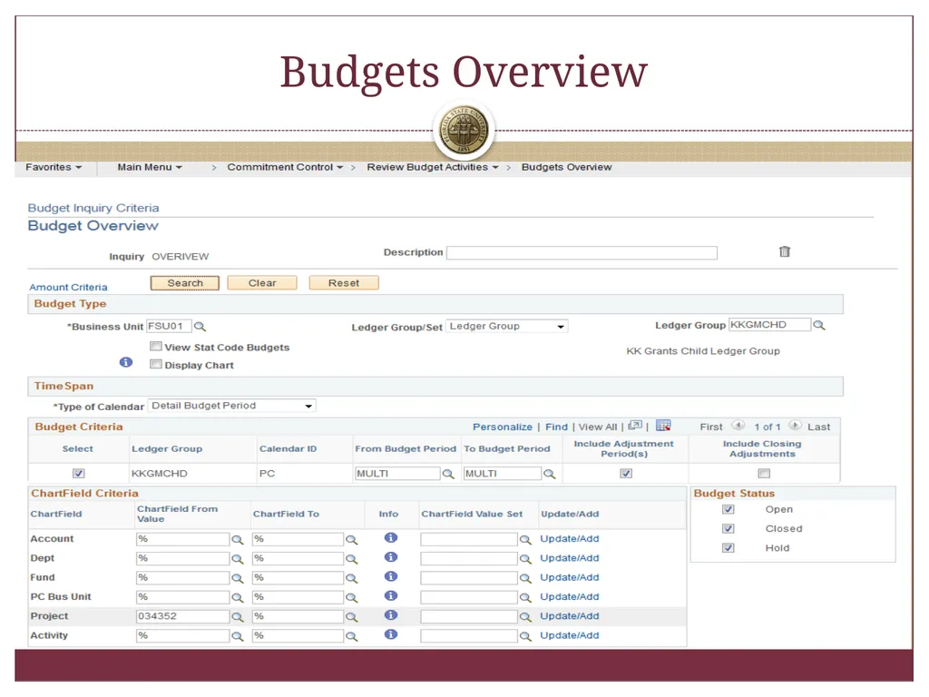Uncheck the Hold budget status checkbox

[729, 548]
